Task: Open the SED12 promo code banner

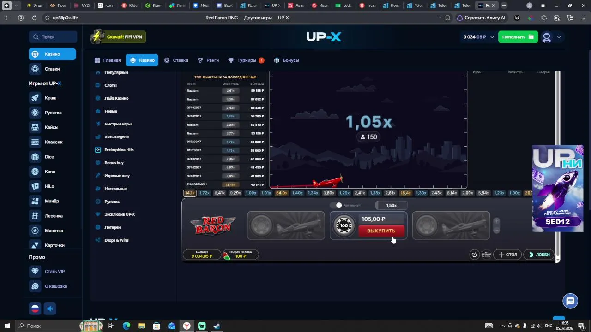Action: point(558,188)
